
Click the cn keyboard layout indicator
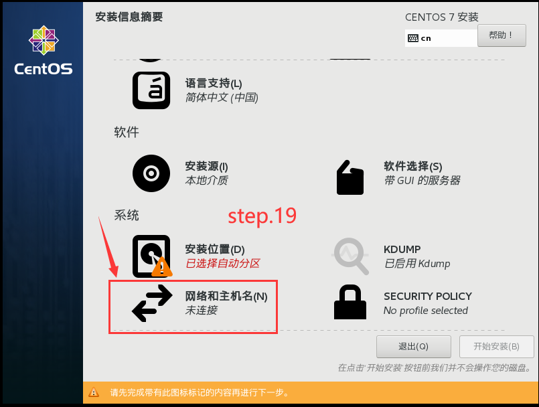(x=426, y=38)
